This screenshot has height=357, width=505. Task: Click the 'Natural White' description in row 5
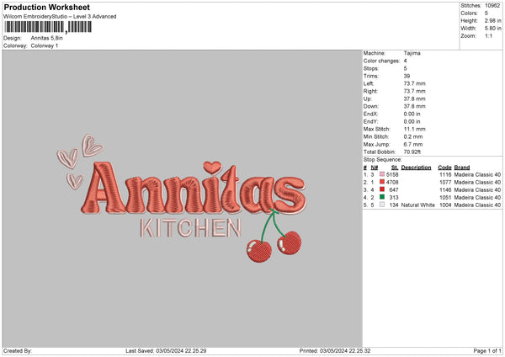coord(418,205)
